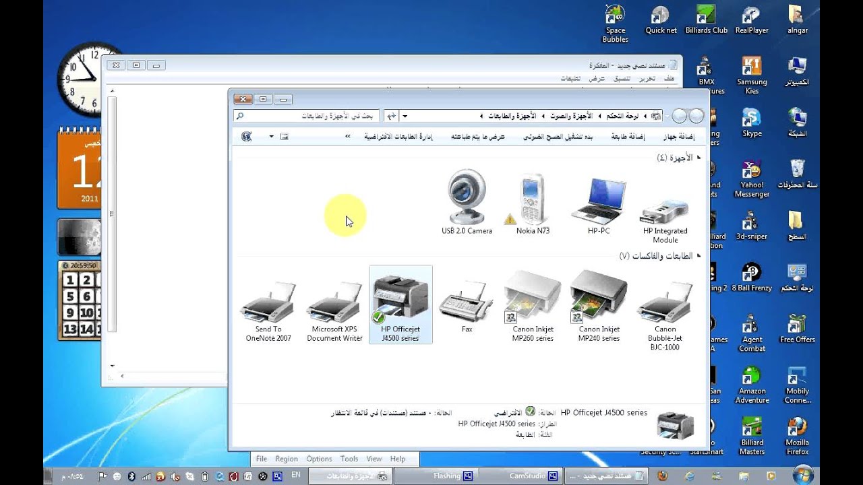
Task: Open Space Bubbles desktop shortcut
Action: (x=615, y=24)
